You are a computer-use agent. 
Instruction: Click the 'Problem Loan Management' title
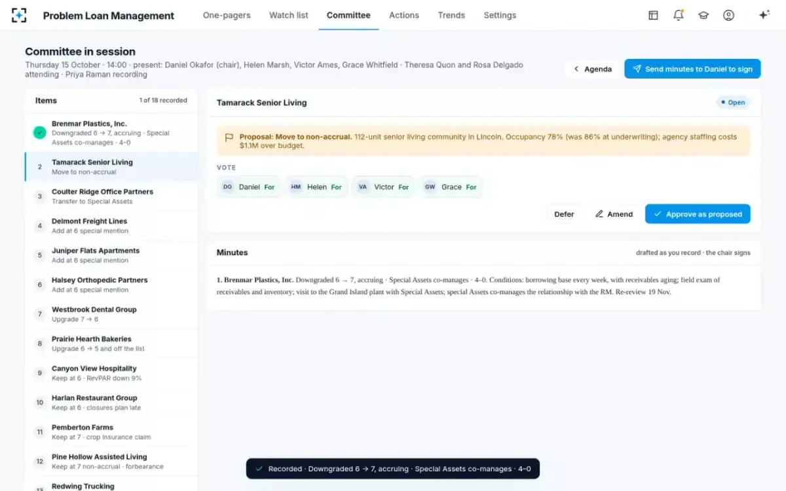(x=109, y=16)
